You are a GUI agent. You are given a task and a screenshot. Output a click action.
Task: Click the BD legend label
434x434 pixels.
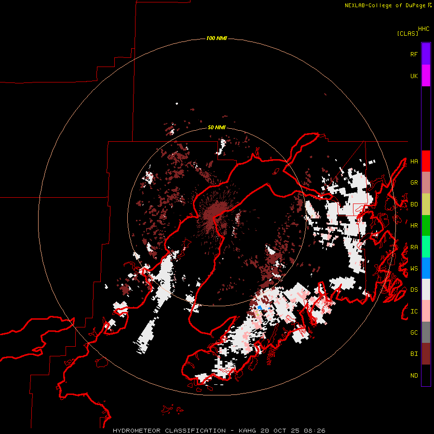(x=414, y=204)
